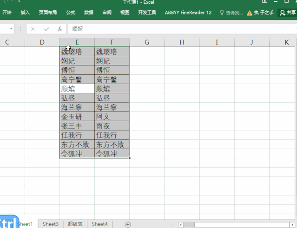The height and width of the screenshot is (228, 297).
Task: Select column F header
Action: tap(112, 42)
